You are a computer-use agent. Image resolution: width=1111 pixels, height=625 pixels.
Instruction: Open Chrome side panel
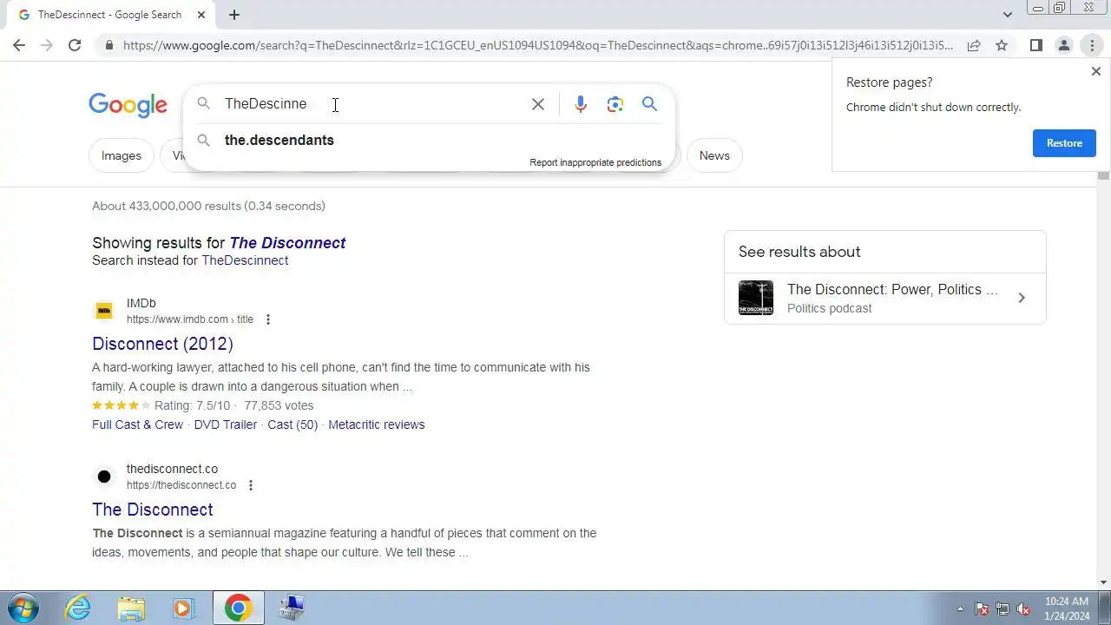coord(1035,45)
